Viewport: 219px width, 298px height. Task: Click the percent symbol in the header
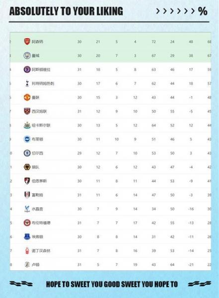(x=203, y=11)
